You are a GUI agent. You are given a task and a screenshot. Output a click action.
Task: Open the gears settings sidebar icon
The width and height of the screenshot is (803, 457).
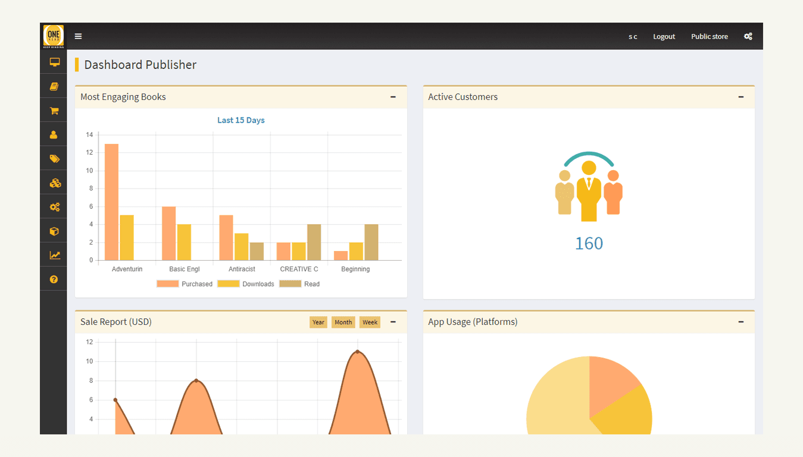point(55,207)
